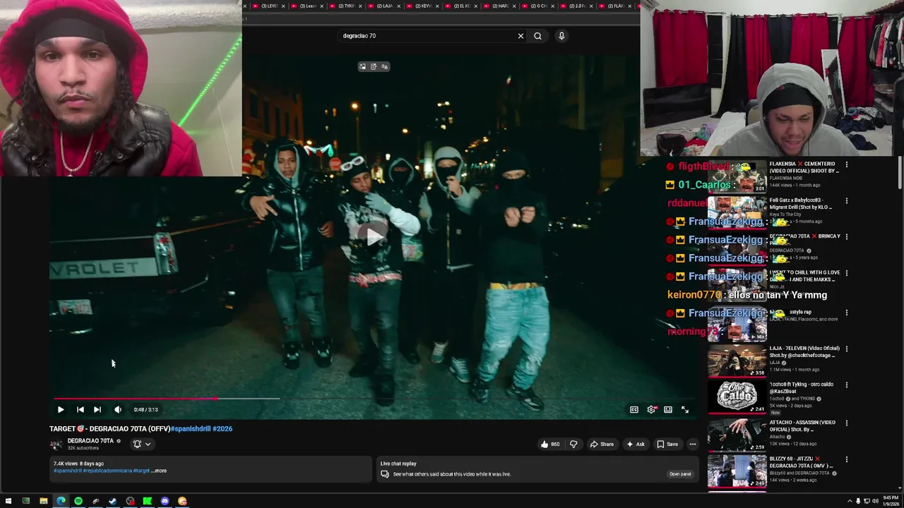Open options menu for Migrant Drill video
904x508 pixels.
point(847,200)
